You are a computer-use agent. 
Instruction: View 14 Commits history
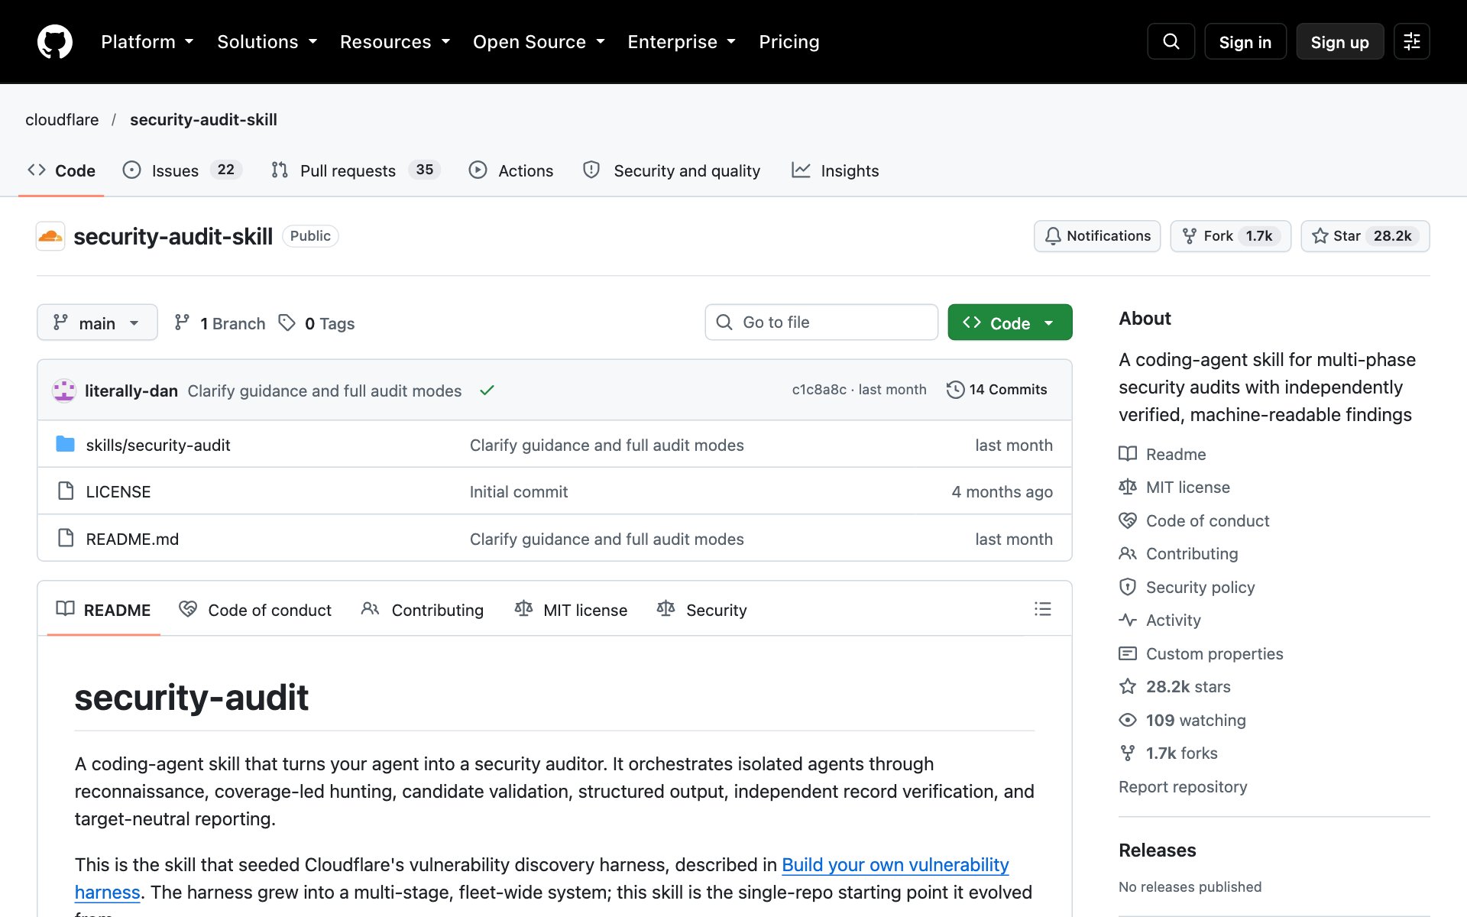click(996, 390)
